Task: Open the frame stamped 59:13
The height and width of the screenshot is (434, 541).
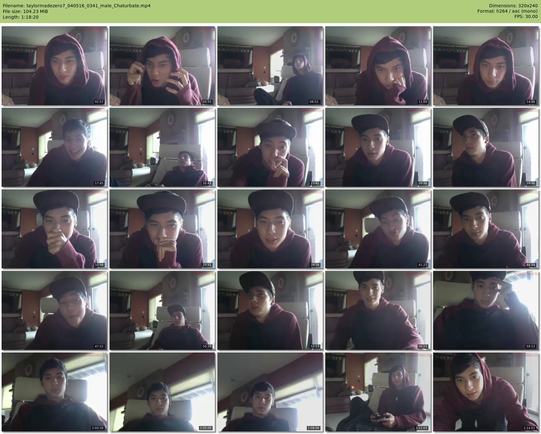Action: (x=486, y=310)
